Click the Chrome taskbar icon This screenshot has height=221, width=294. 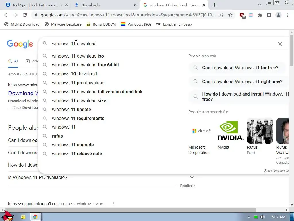(35, 217)
